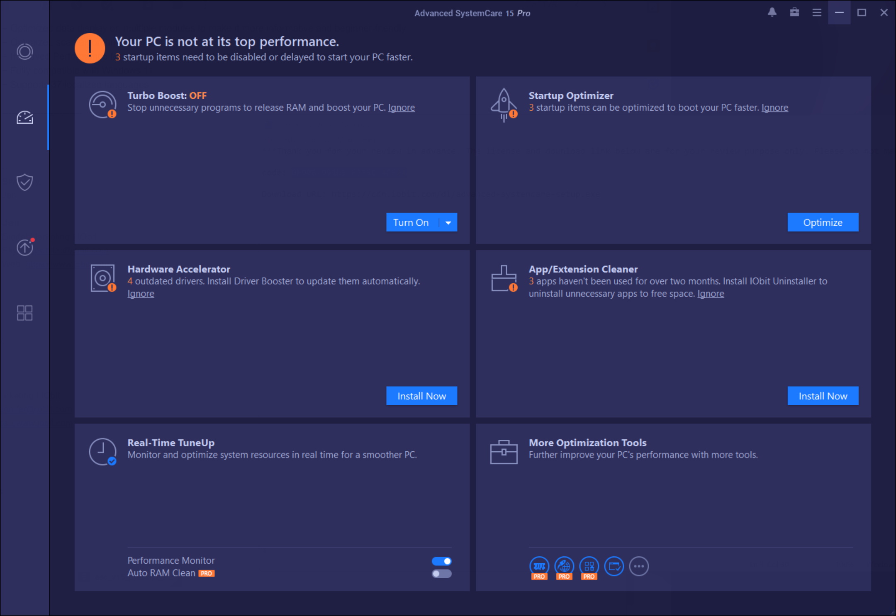Screen dimensions: 896x616
Task: Click the ellipsis expander in More Optimization Tools
Action: [x=638, y=565]
